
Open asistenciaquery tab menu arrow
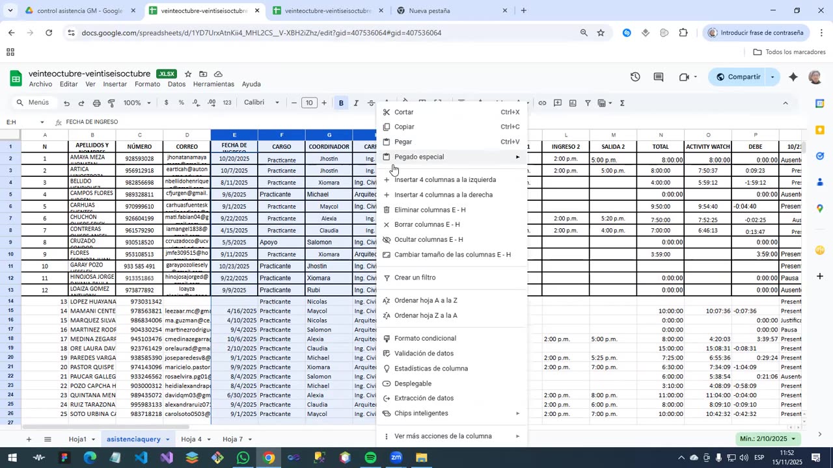pyautogui.click(x=168, y=439)
